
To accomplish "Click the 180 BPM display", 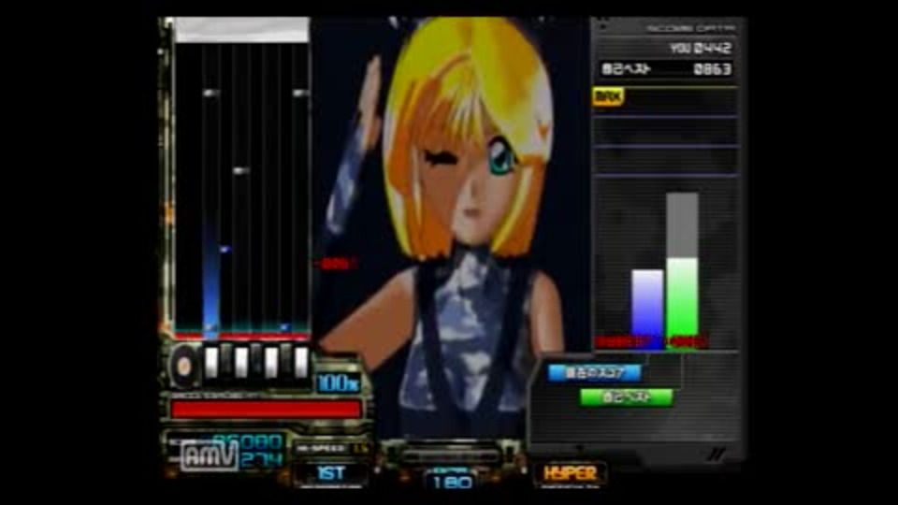I will click(x=451, y=483).
